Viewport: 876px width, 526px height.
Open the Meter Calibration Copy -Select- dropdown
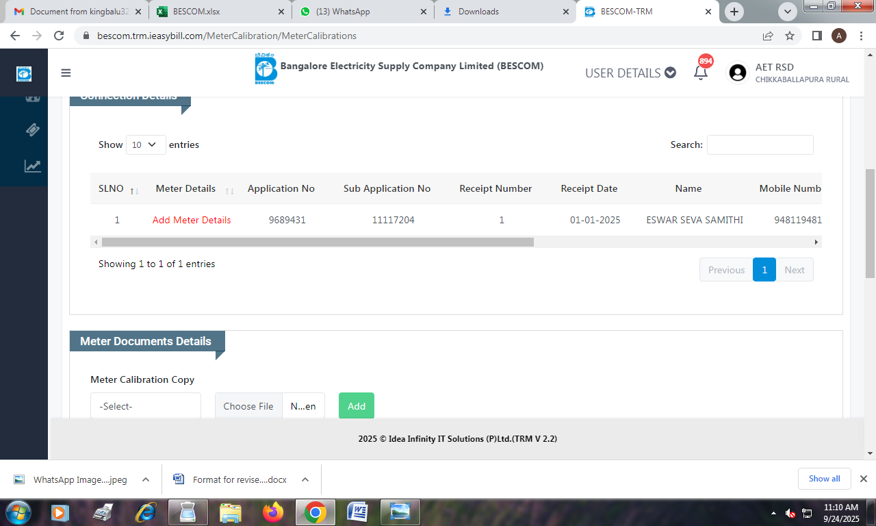(146, 406)
